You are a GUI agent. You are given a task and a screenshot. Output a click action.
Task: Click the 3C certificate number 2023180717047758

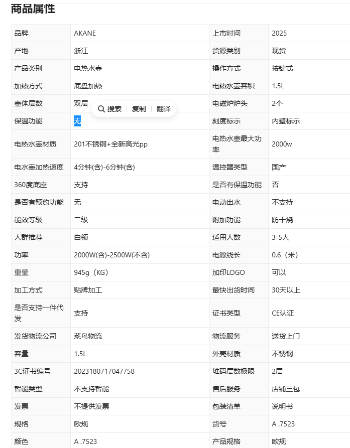pos(104,371)
